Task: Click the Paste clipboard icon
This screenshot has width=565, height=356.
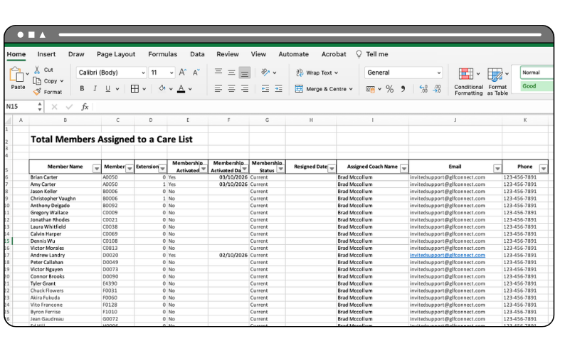Action: (x=16, y=75)
